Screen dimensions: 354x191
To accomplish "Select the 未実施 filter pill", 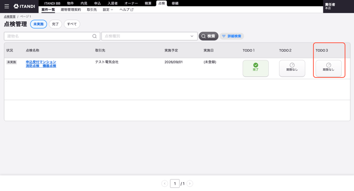I will 39,24.
